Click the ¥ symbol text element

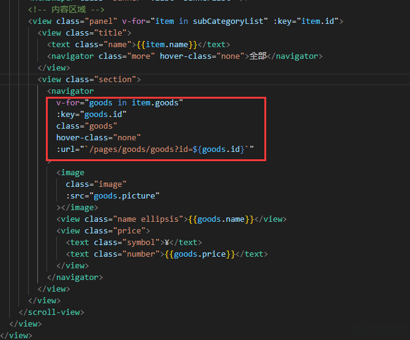pyautogui.click(x=167, y=243)
